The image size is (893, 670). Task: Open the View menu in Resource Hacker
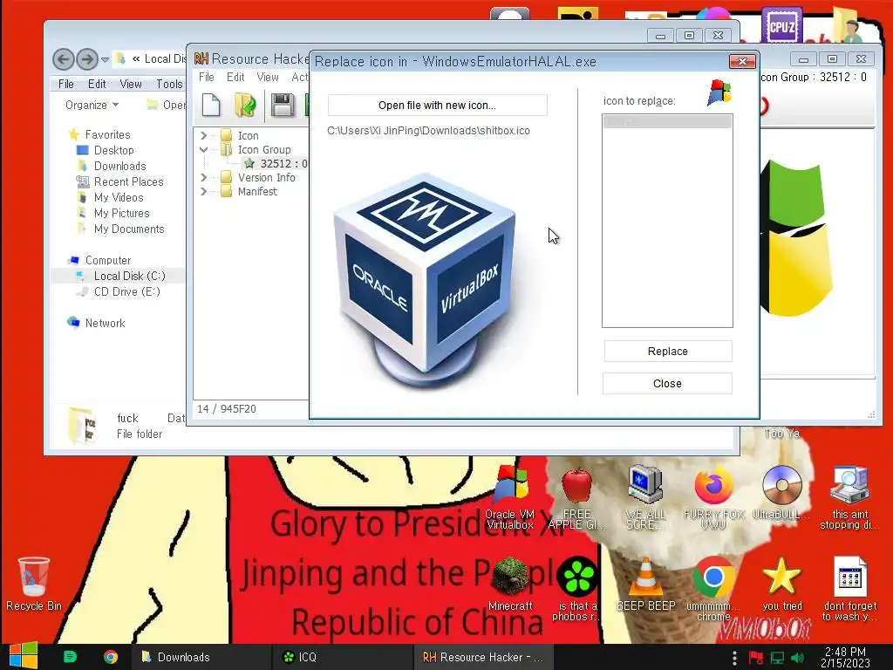pos(268,77)
